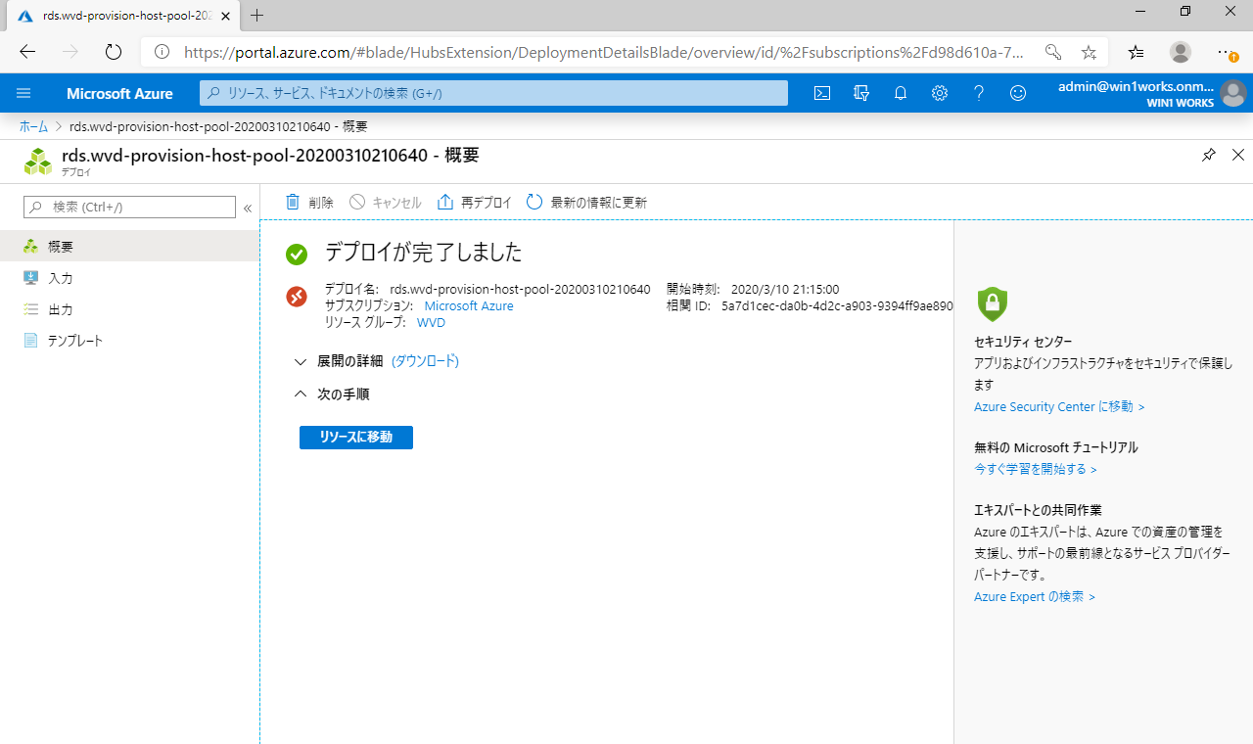Screen dimensions: 1253x744
Task: Click the browser profile icon
Action: [1181, 52]
